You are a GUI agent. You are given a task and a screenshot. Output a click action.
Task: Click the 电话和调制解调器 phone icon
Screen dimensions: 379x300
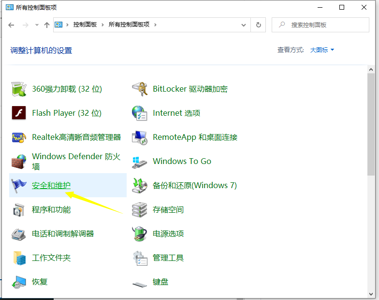tap(19, 234)
